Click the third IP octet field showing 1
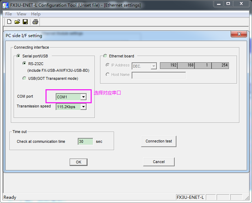 [203, 65]
